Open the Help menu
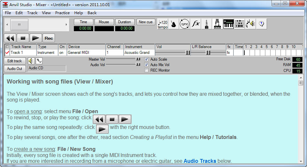Image resolution: width=307 pixels, height=167 pixels. click(78, 13)
